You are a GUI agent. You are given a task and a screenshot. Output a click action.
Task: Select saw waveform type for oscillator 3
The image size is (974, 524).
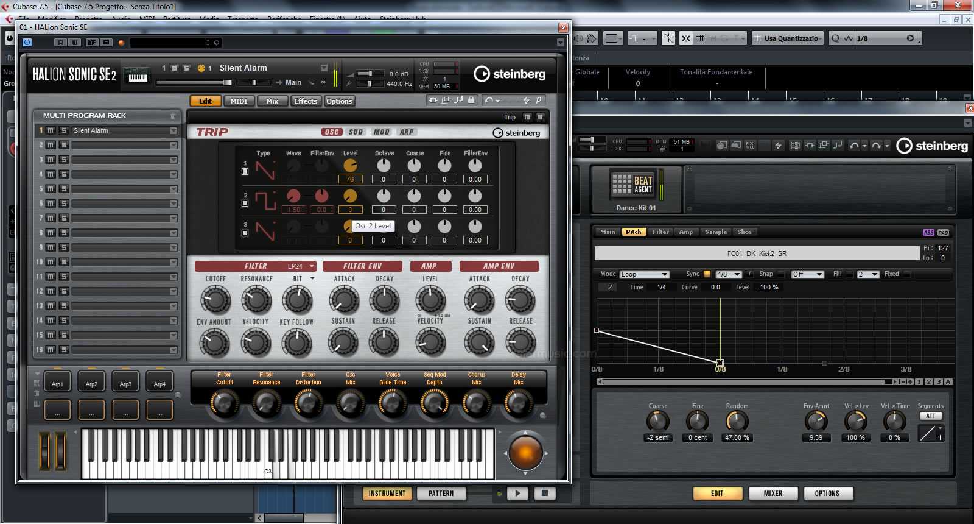tap(265, 231)
